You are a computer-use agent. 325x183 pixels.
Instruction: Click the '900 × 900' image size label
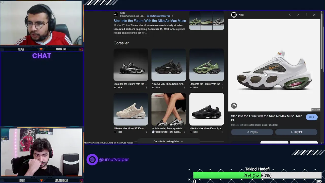(316, 110)
